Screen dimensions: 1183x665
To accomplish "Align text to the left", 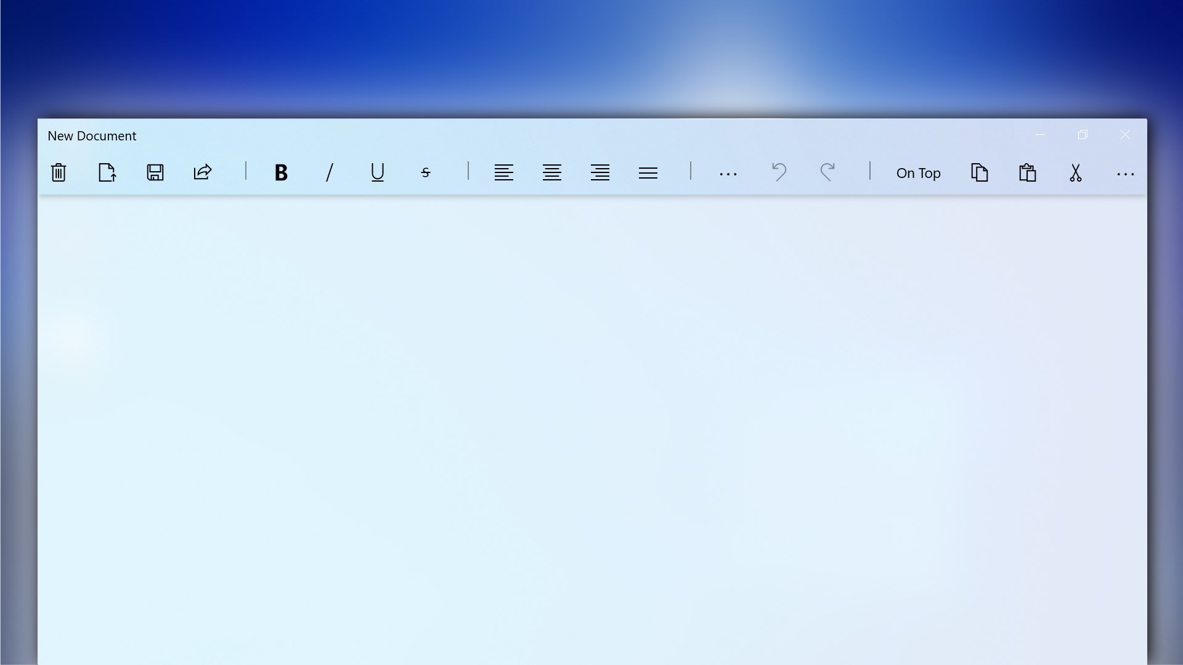I will tap(503, 172).
